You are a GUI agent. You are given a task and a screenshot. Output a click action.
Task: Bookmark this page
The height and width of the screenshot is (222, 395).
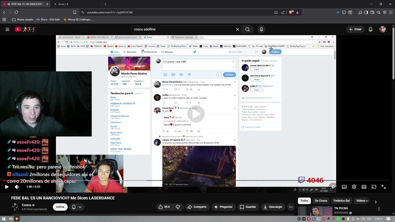click(x=74, y=12)
